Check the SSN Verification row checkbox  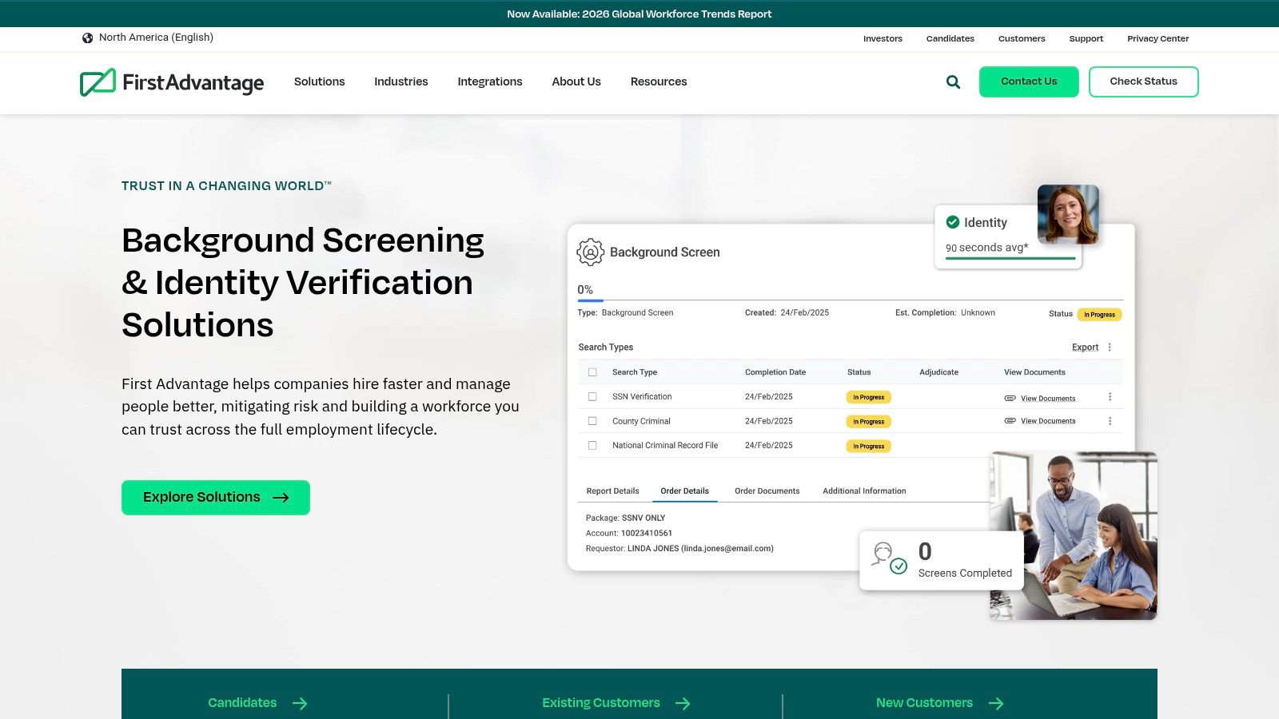[x=592, y=396]
